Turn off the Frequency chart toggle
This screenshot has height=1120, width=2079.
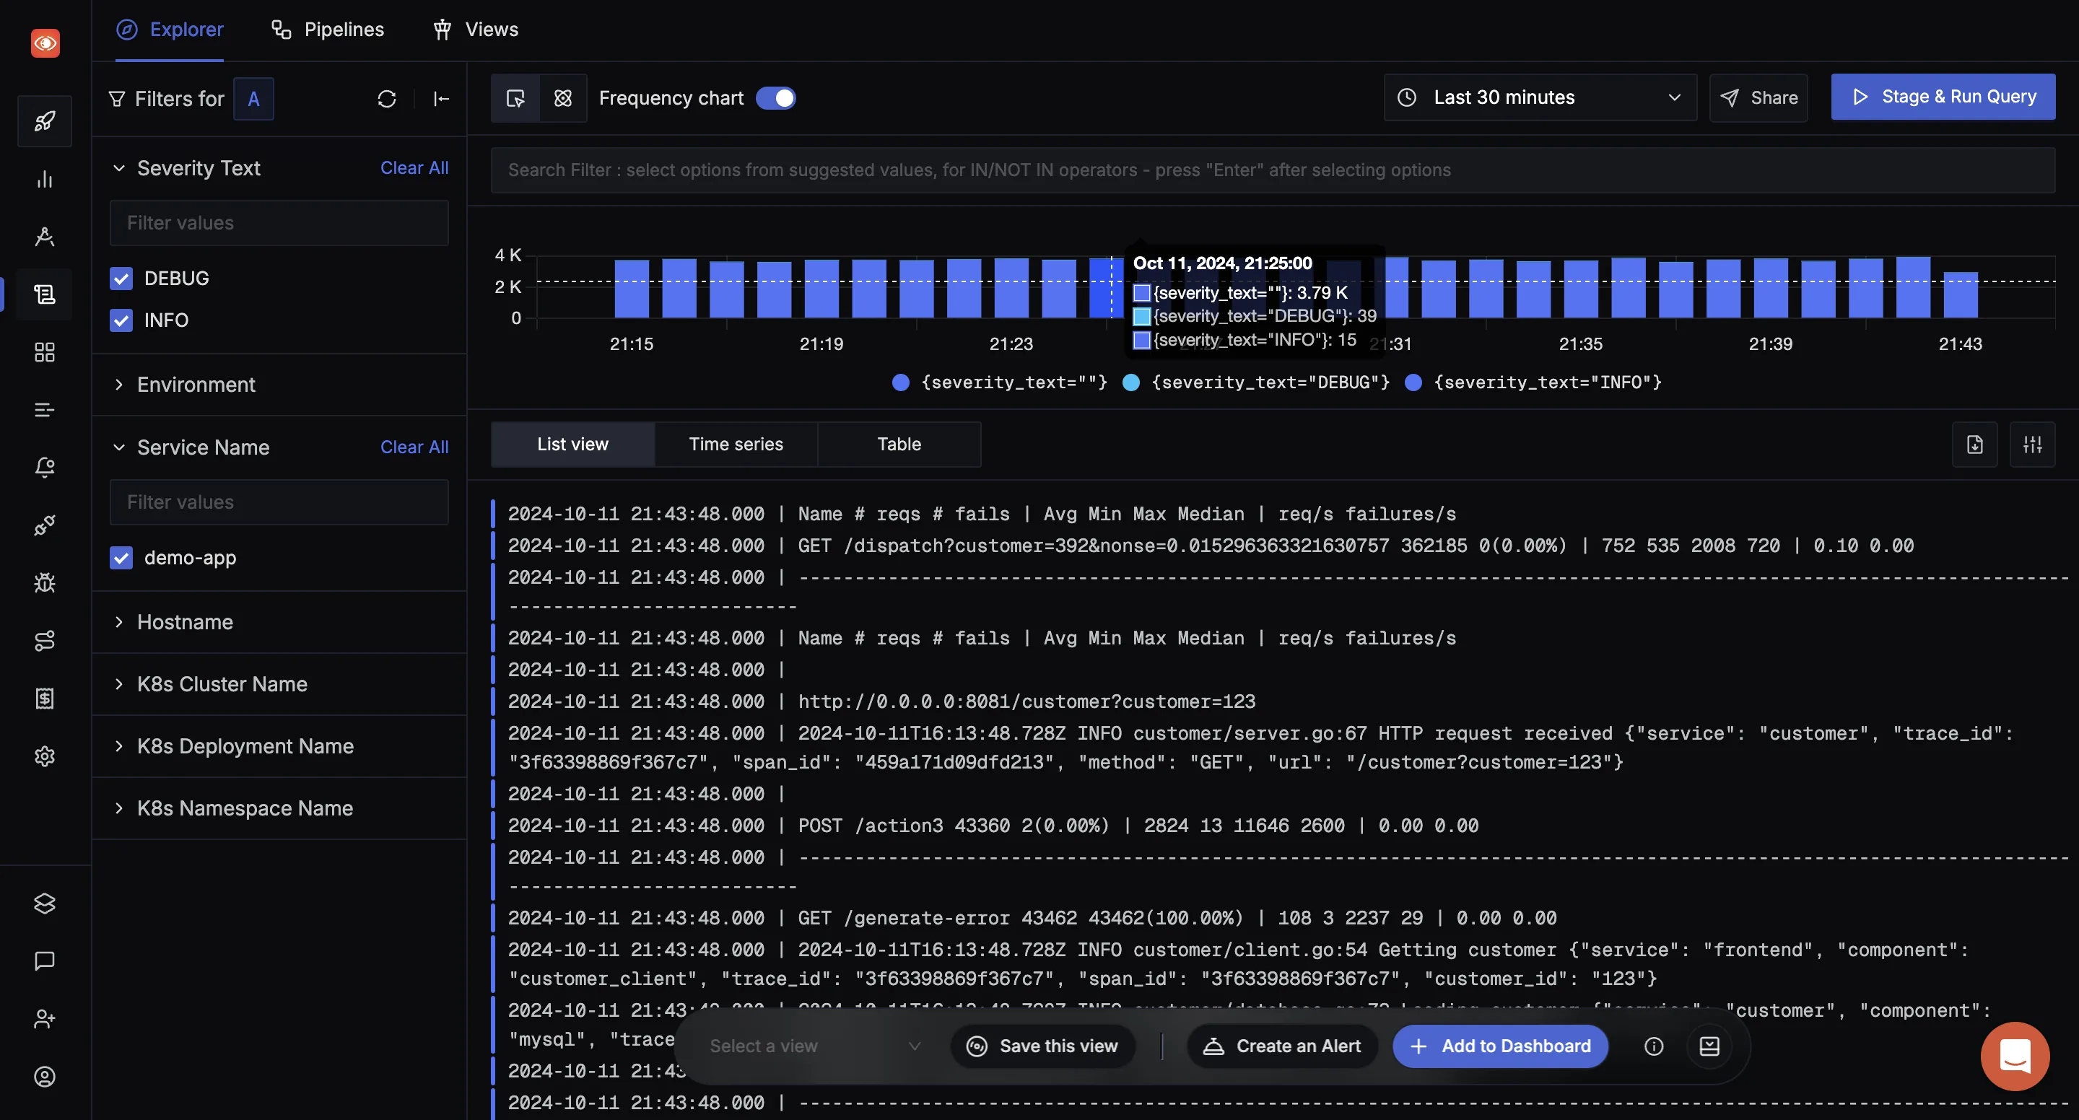(x=775, y=98)
